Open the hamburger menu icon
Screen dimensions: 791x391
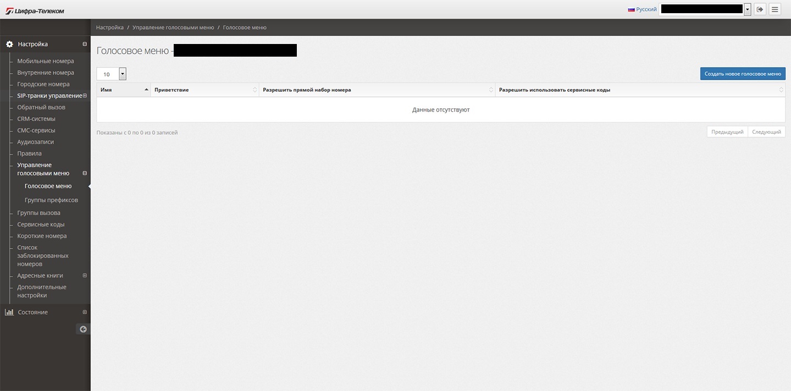[775, 9]
